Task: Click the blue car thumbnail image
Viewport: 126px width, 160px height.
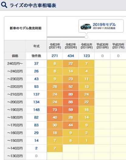Action: tap(86, 27)
